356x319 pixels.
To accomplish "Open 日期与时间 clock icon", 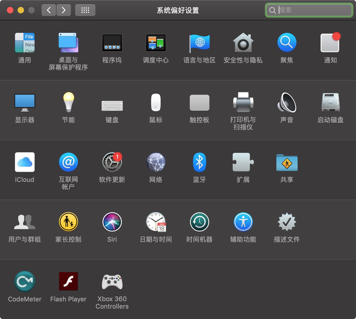I will tap(156, 222).
